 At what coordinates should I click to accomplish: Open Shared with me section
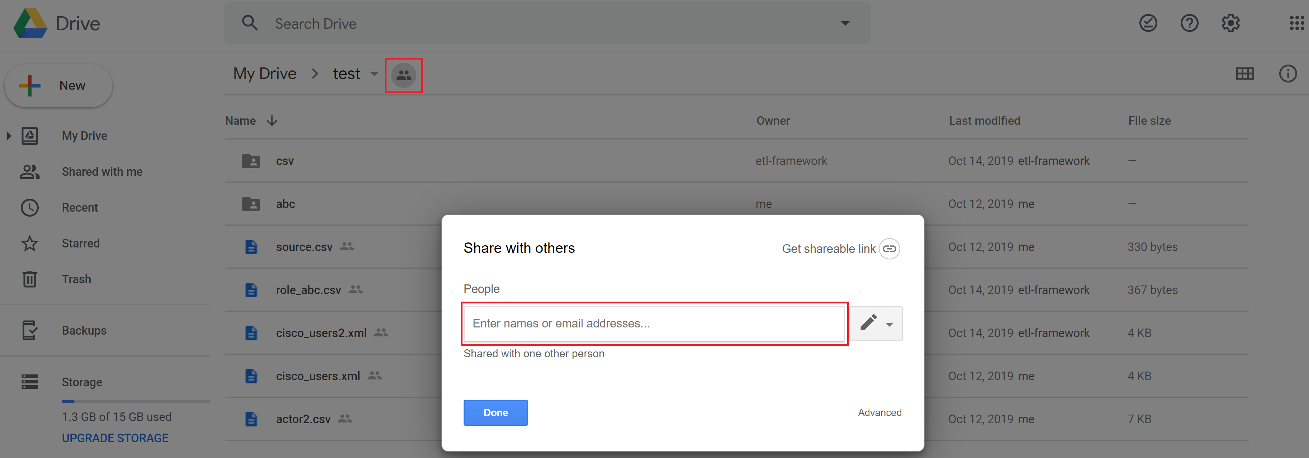pos(101,172)
